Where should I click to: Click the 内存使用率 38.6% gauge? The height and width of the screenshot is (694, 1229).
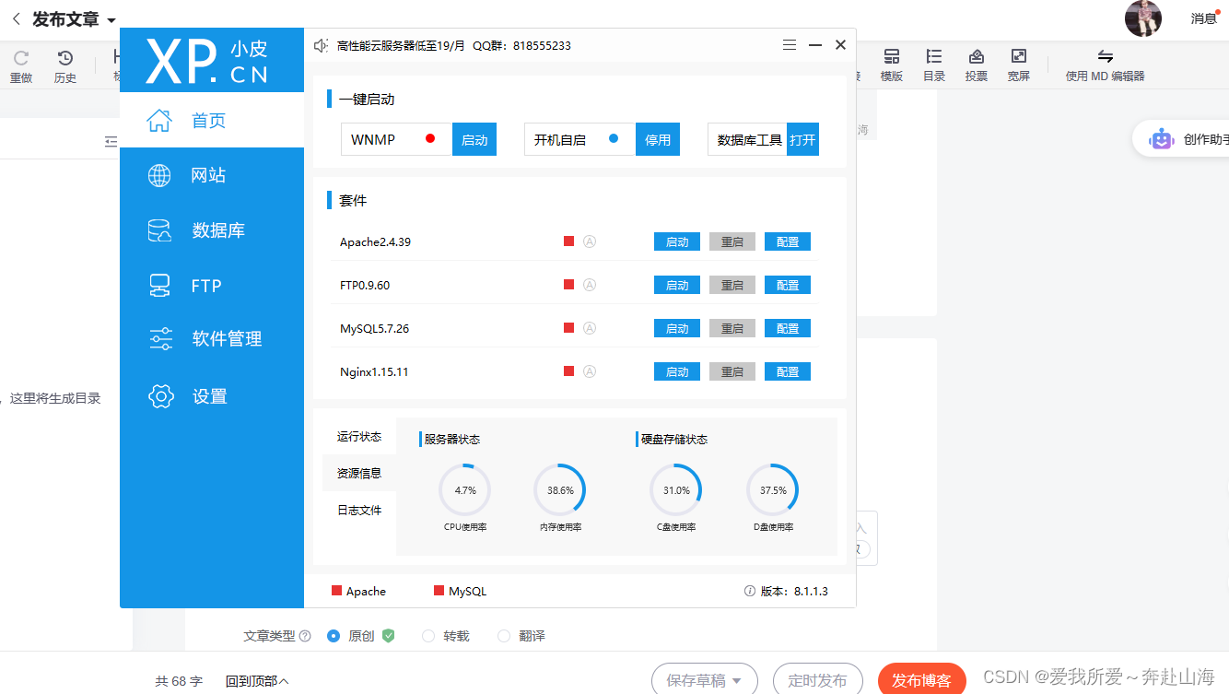click(560, 490)
